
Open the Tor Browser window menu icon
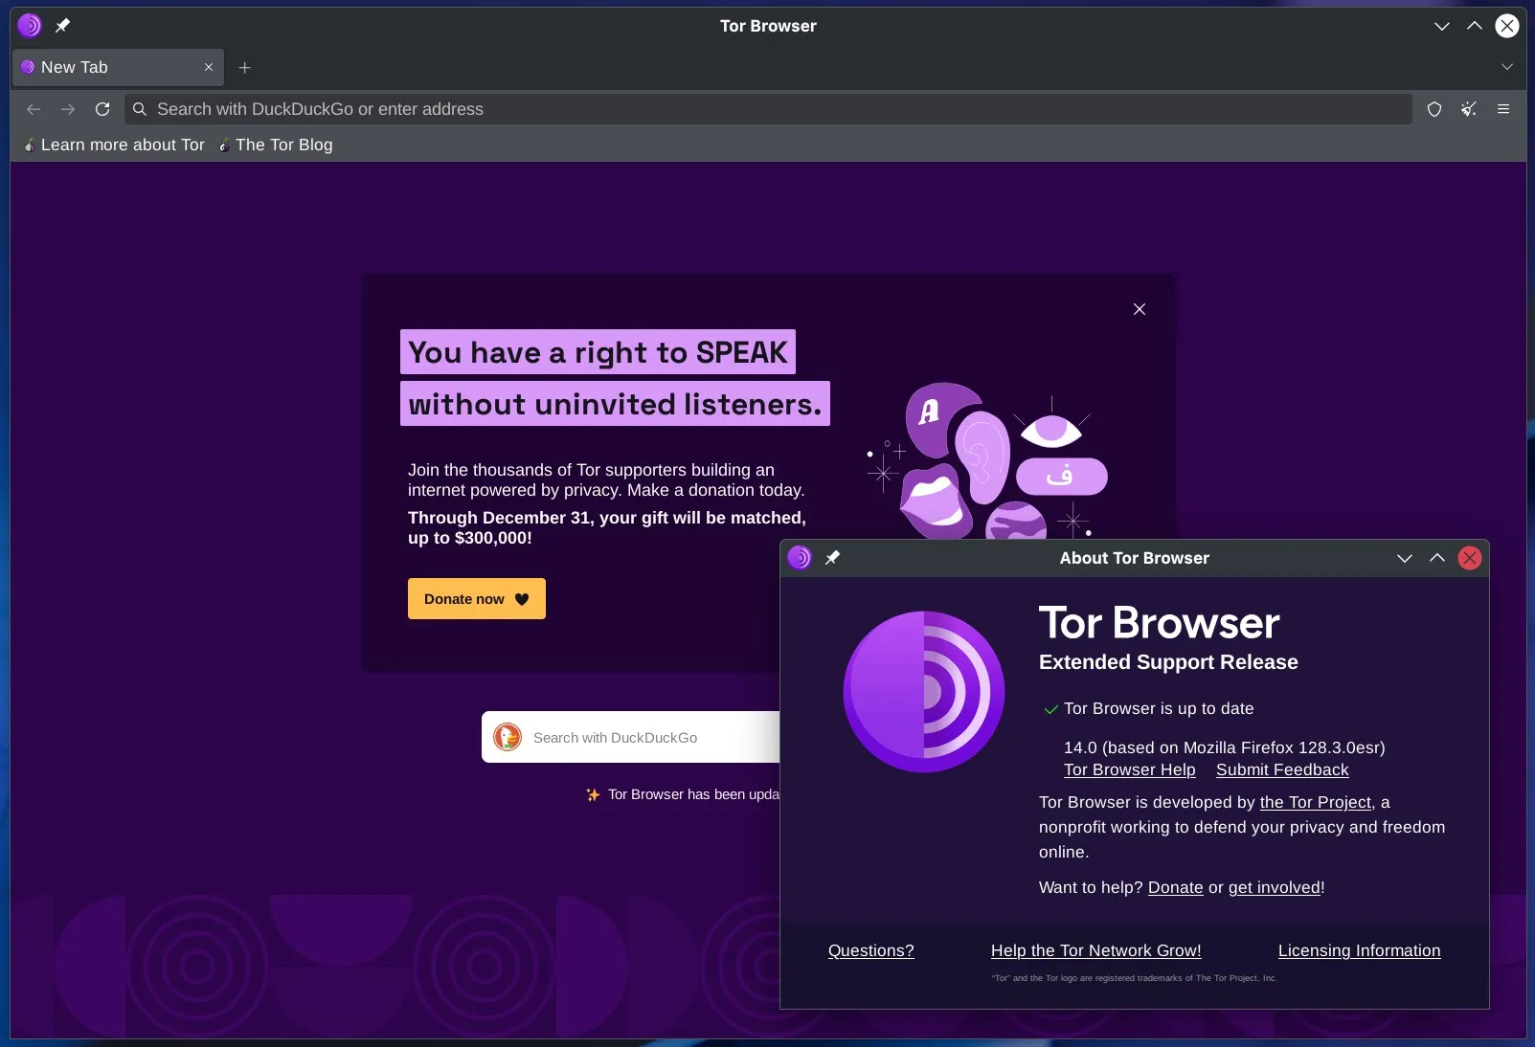click(30, 26)
